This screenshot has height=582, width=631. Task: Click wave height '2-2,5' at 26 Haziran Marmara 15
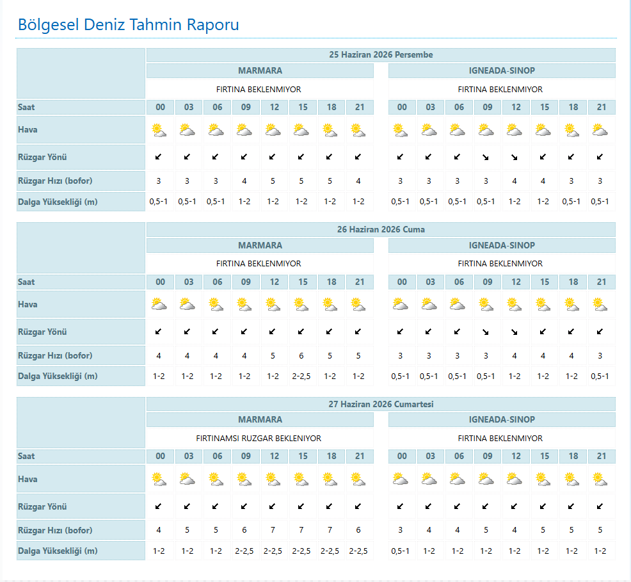coord(301,376)
